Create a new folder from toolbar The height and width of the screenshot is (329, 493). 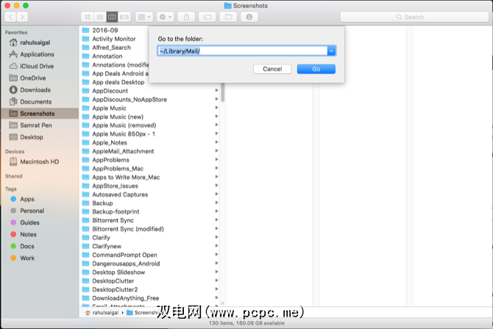tap(228, 17)
